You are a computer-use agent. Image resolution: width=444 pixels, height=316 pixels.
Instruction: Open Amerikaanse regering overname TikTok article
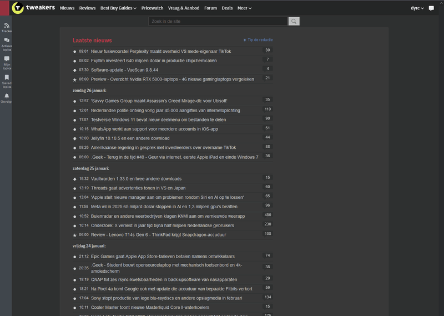pyautogui.click(x=163, y=148)
